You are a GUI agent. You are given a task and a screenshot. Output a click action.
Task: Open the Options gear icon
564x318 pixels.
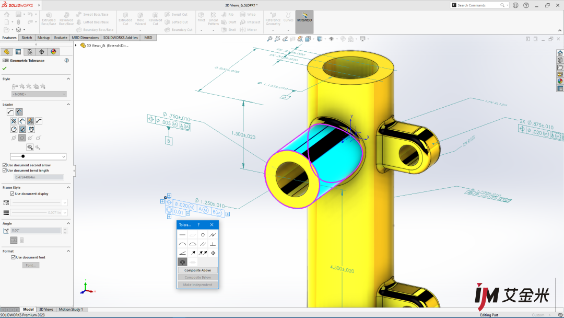(18, 29)
